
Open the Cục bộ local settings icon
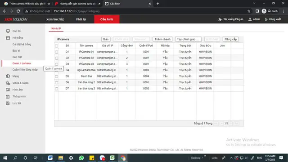click(8, 31)
